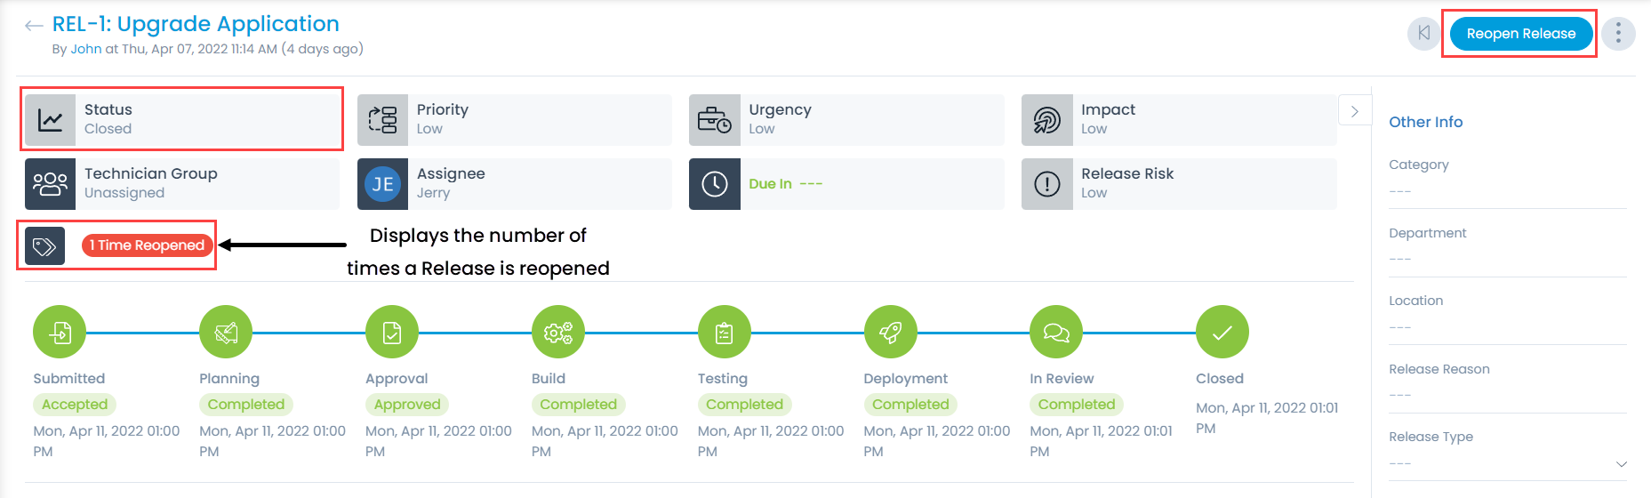This screenshot has width=1651, height=498.
Task: Click the In Review stage chat icon
Action: point(1056,333)
